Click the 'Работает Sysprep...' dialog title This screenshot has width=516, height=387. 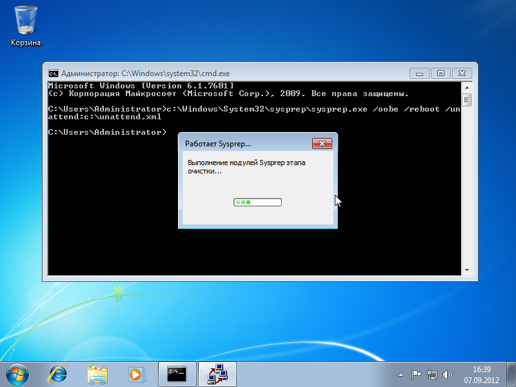(218, 144)
